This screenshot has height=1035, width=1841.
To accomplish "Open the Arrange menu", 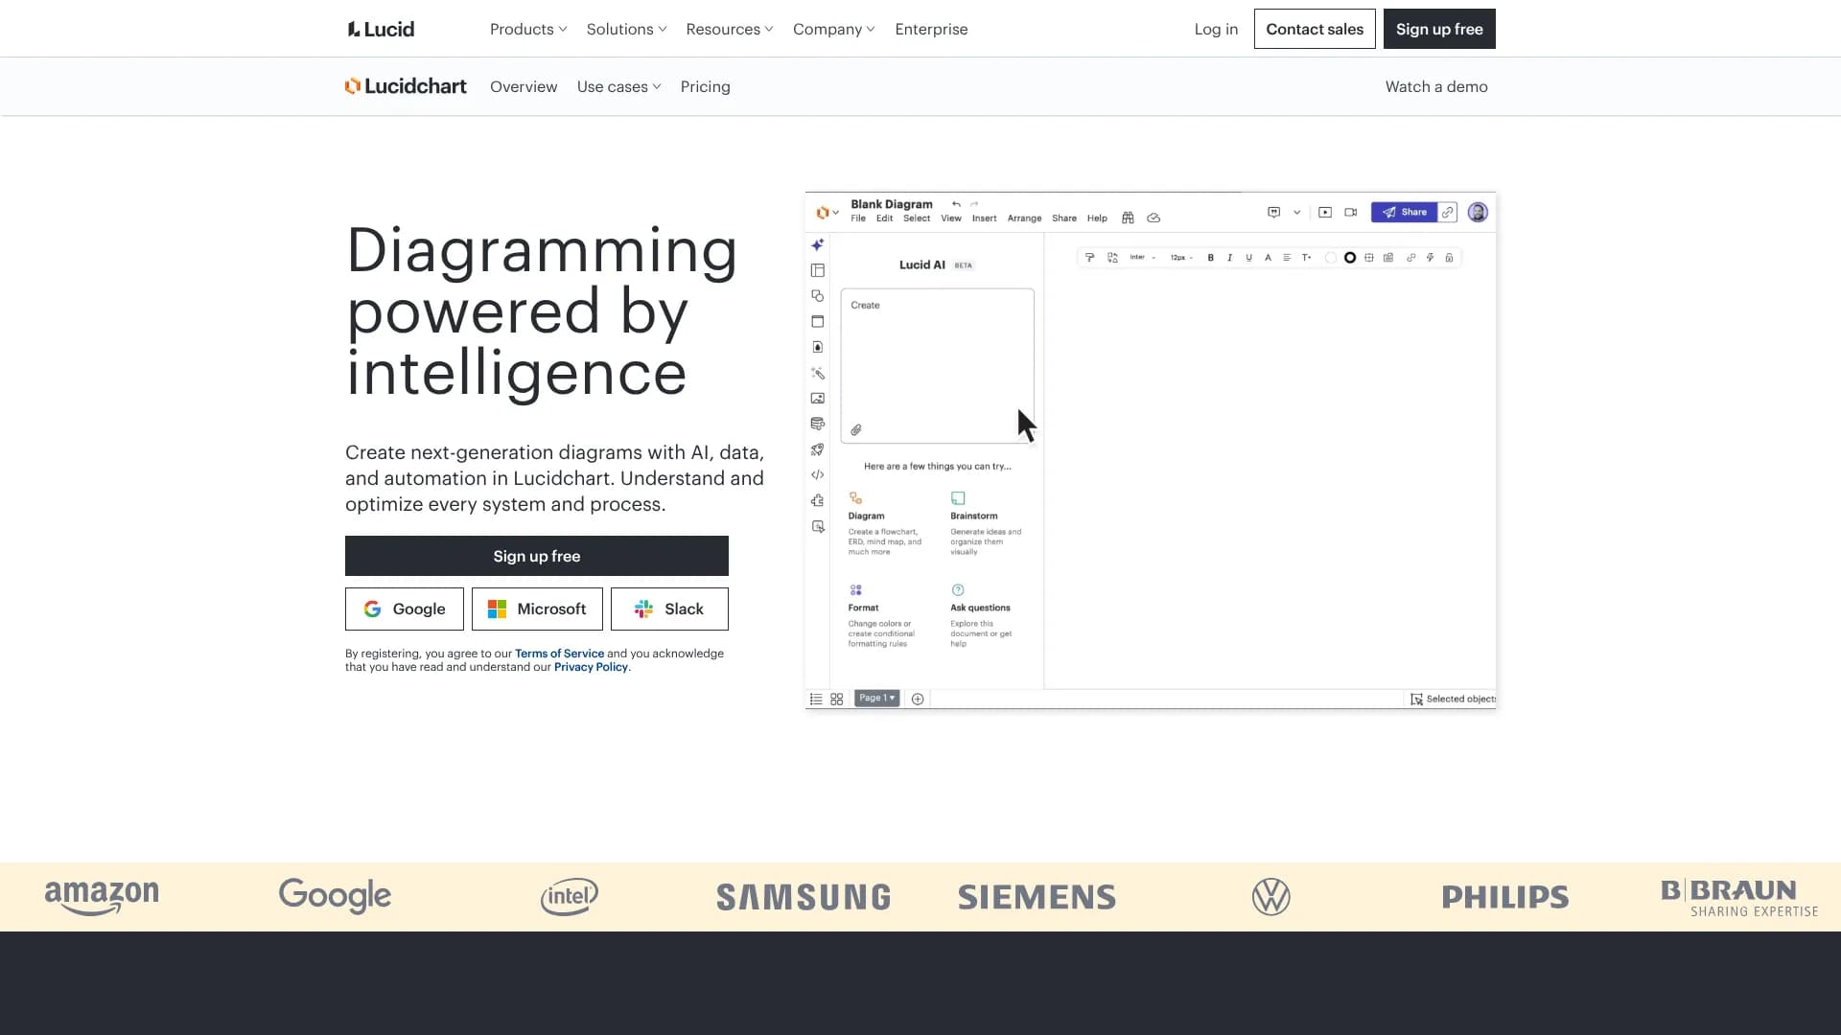I will [x=1024, y=218].
